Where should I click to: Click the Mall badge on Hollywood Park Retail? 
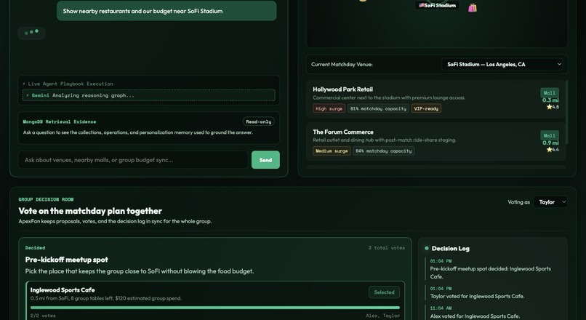(x=550, y=92)
